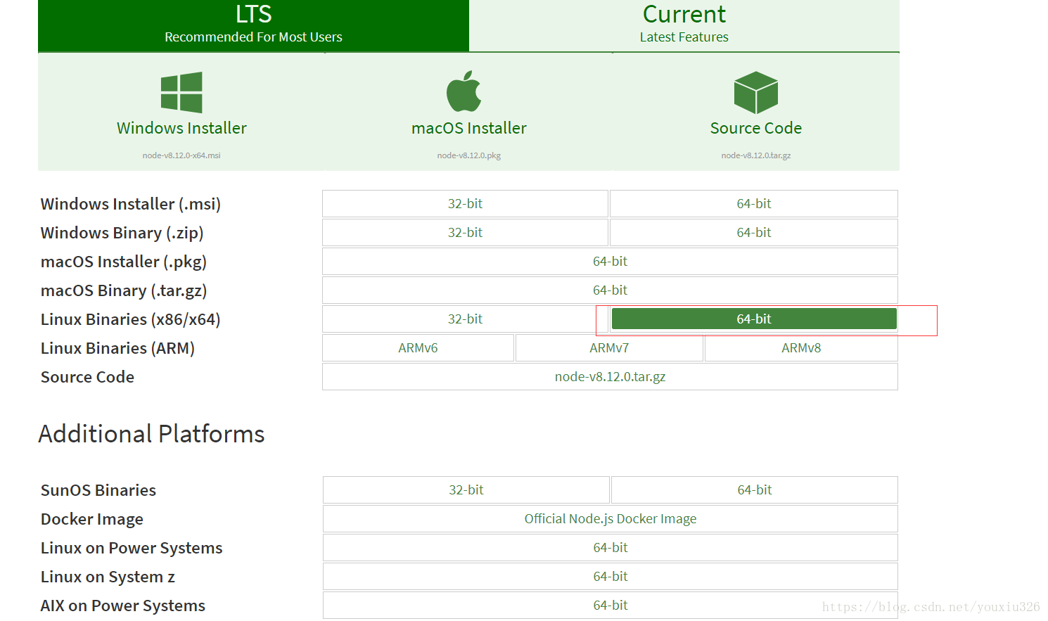Download SunOS Binaries 32-bit
Image resolution: width=1048 pixels, height=621 pixels.
466,490
